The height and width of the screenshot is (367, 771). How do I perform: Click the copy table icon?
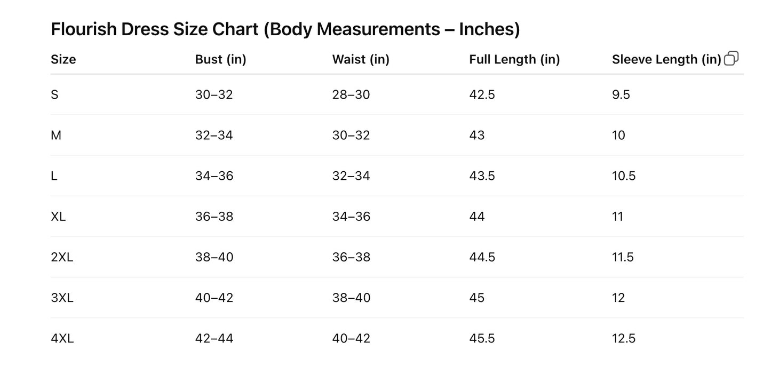(732, 59)
